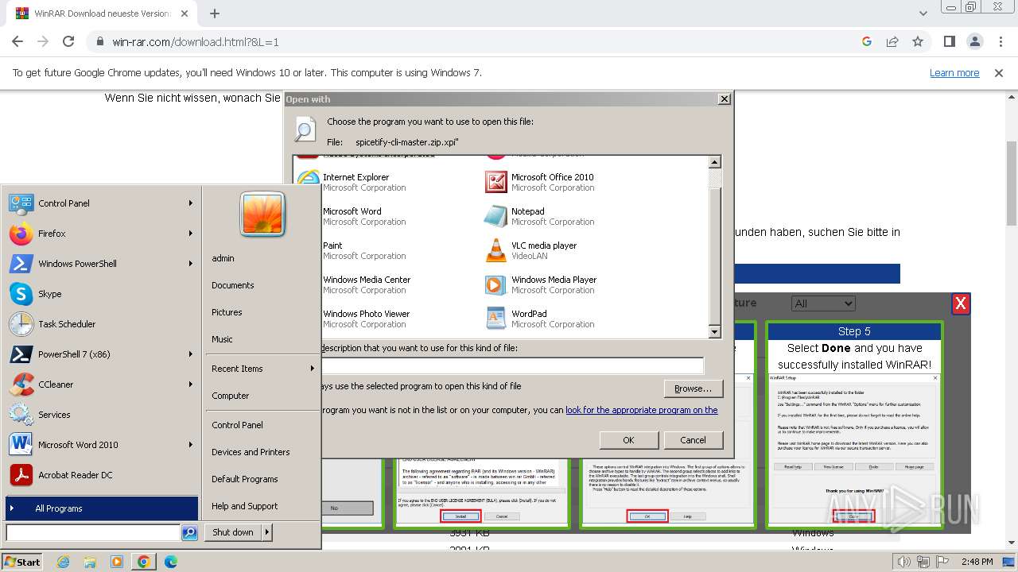
Task: Launch Skype from its Start menu icon
Action: tap(21, 294)
